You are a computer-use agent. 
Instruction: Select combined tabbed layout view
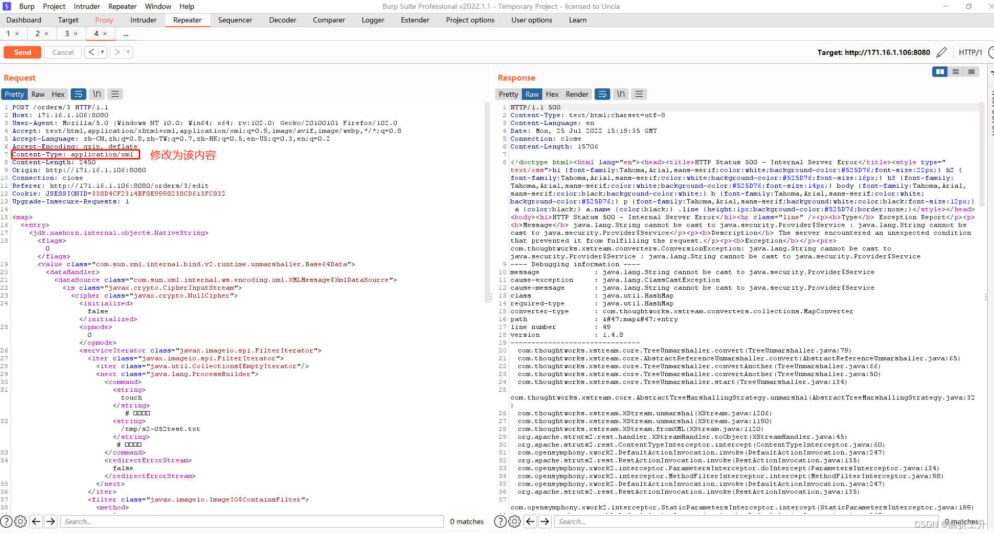pos(971,72)
